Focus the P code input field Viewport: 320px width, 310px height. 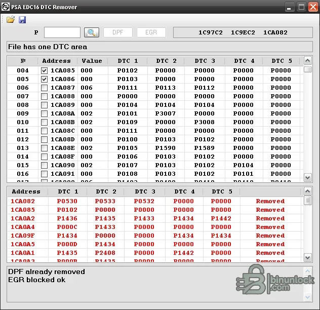coord(62,32)
